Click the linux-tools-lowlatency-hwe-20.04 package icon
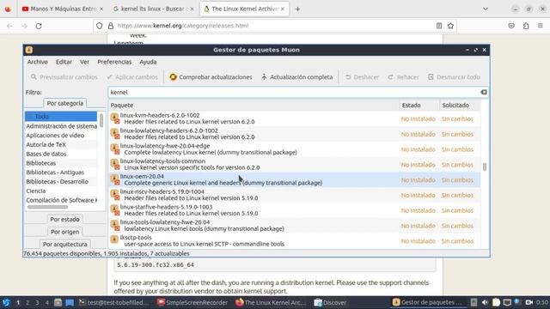 coord(114,225)
